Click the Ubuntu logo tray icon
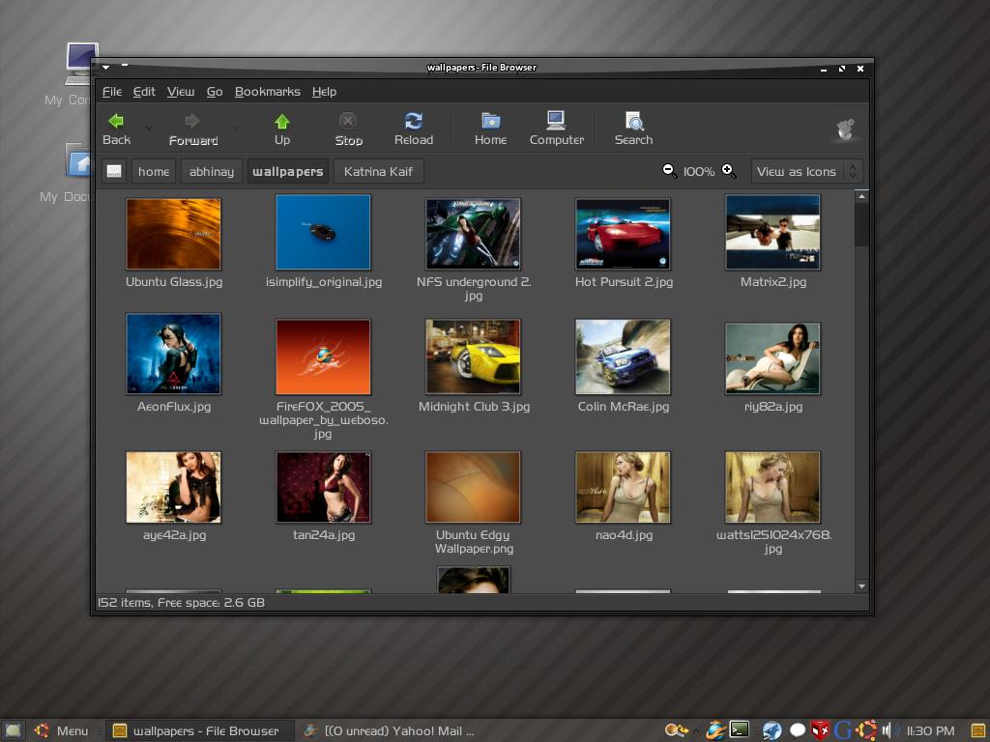 (x=866, y=730)
